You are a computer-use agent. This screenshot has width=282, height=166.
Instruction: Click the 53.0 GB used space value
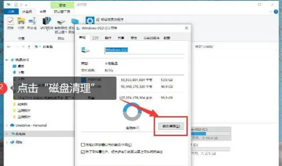(x=167, y=80)
